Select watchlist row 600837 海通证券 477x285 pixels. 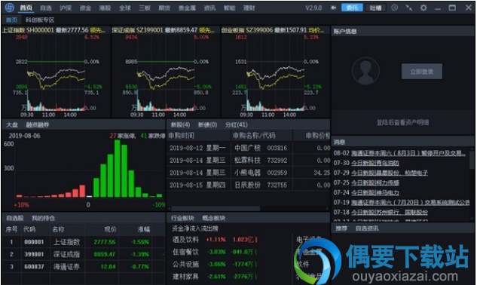tap(83, 266)
